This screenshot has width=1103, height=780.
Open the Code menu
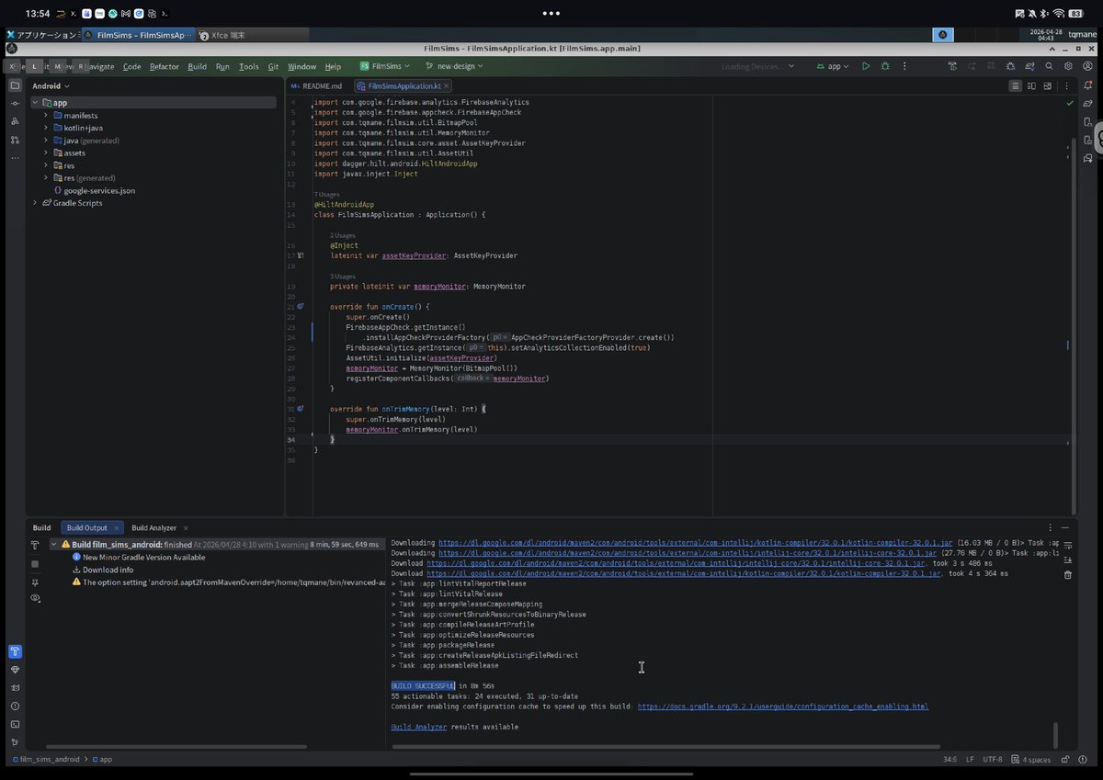(x=132, y=66)
